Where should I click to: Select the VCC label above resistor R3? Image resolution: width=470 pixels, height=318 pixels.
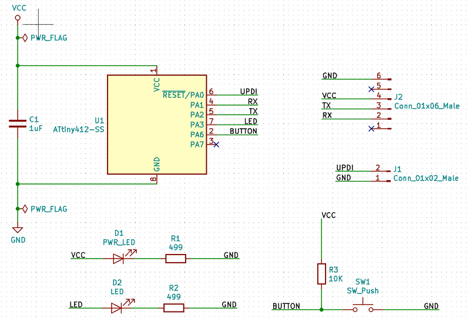pyautogui.click(x=328, y=216)
